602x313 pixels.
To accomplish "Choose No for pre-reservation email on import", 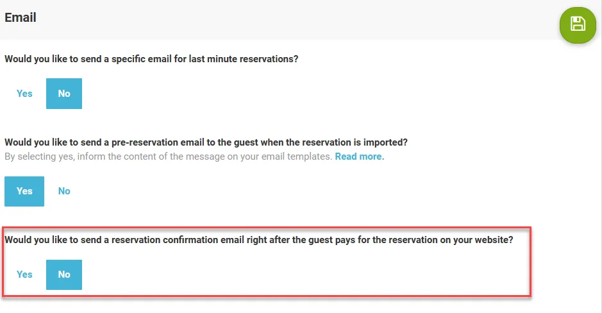I will pyautogui.click(x=64, y=191).
